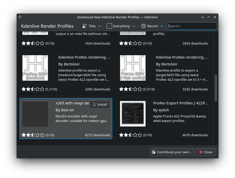Click star rating of 3285 downloads profile

33,89
